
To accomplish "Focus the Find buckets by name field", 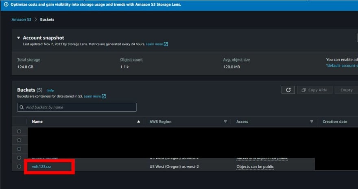I will click(77, 107).
